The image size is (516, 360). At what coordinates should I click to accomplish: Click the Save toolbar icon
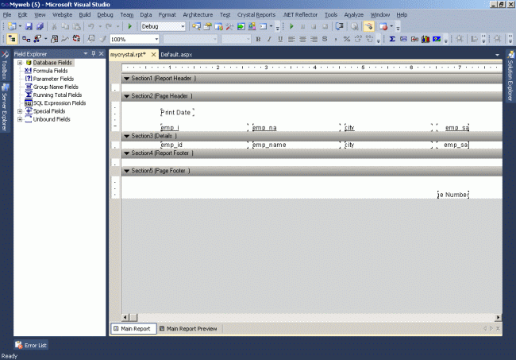[x=29, y=26]
